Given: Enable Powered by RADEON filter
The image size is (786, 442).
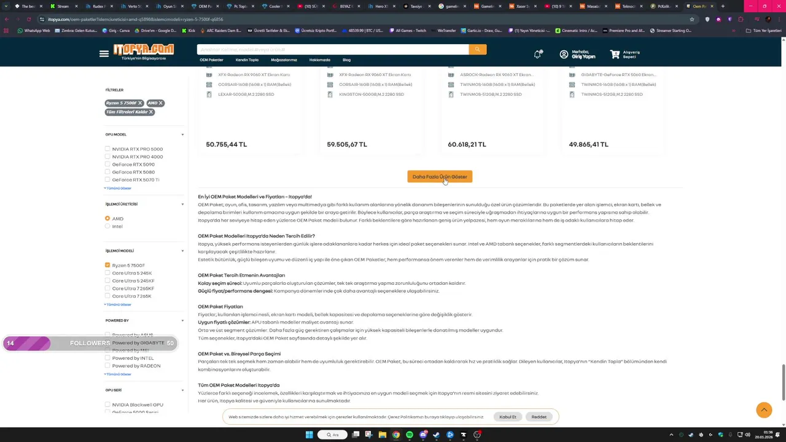Looking at the screenshot, I should coord(107,366).
